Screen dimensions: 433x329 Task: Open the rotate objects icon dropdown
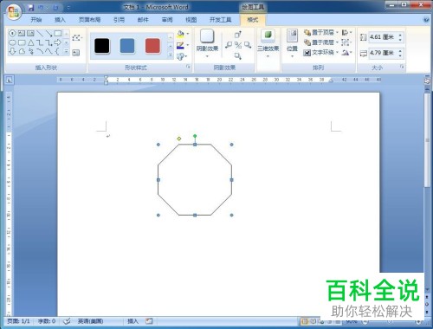346,53
